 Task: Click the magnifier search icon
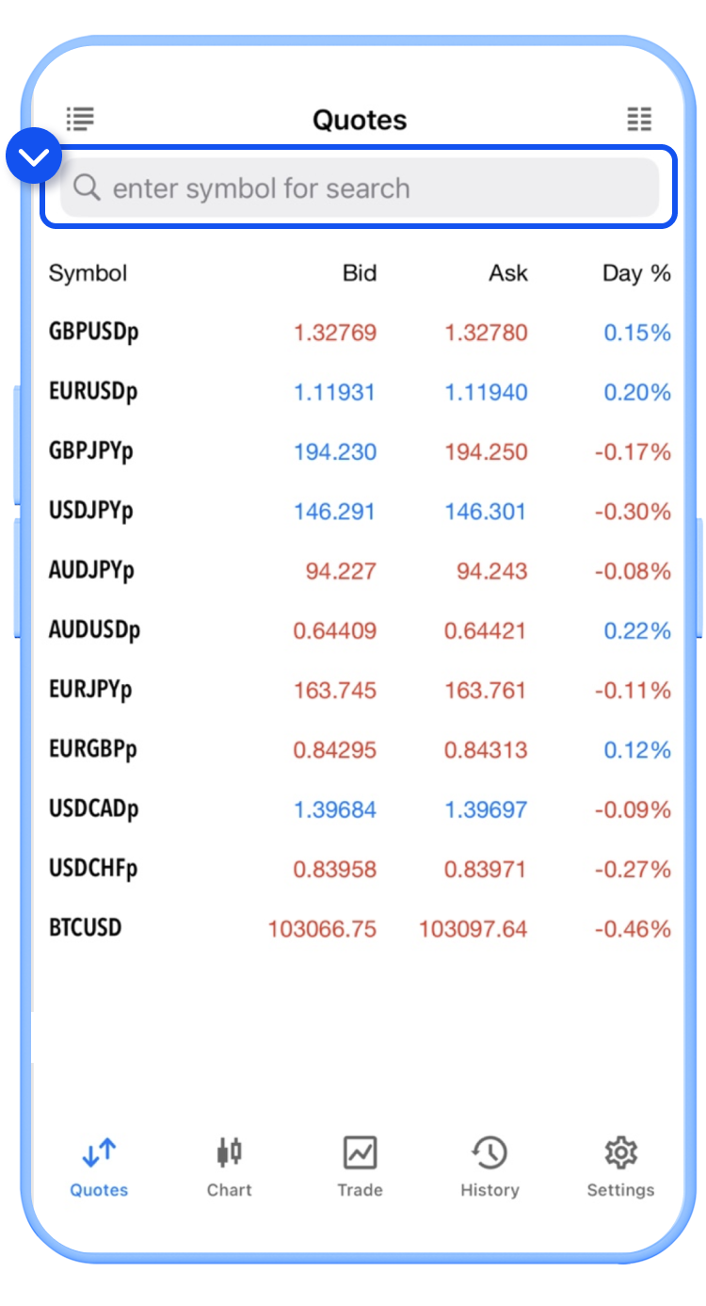[x=87, y=188]
